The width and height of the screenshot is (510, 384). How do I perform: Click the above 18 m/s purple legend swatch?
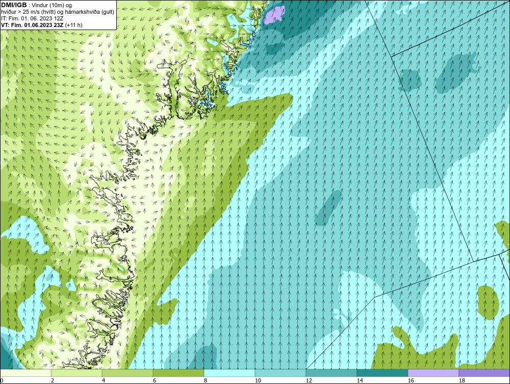pos(484,373)
